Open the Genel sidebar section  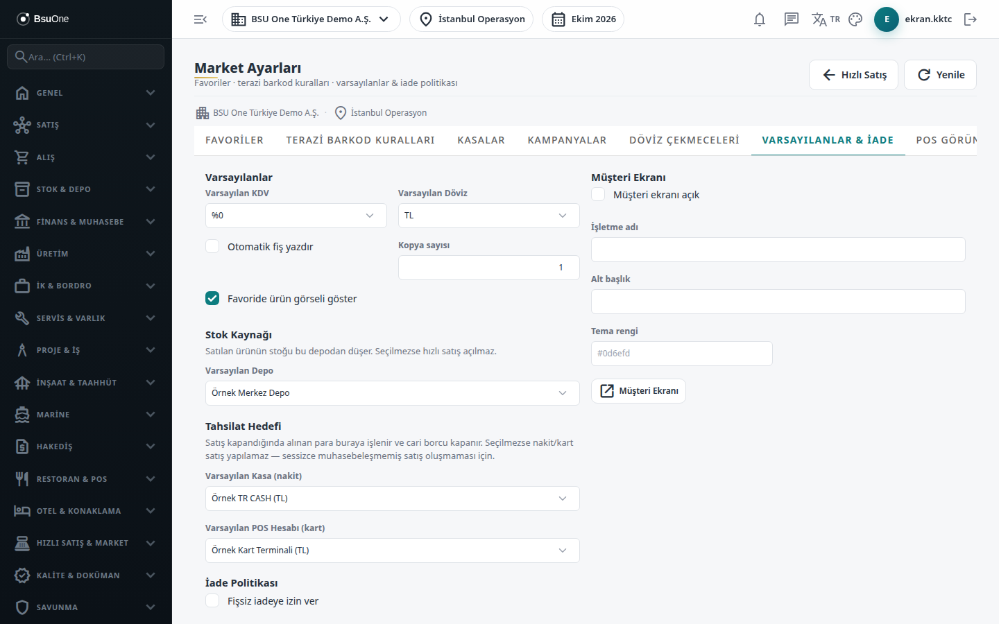pos(86,93)
